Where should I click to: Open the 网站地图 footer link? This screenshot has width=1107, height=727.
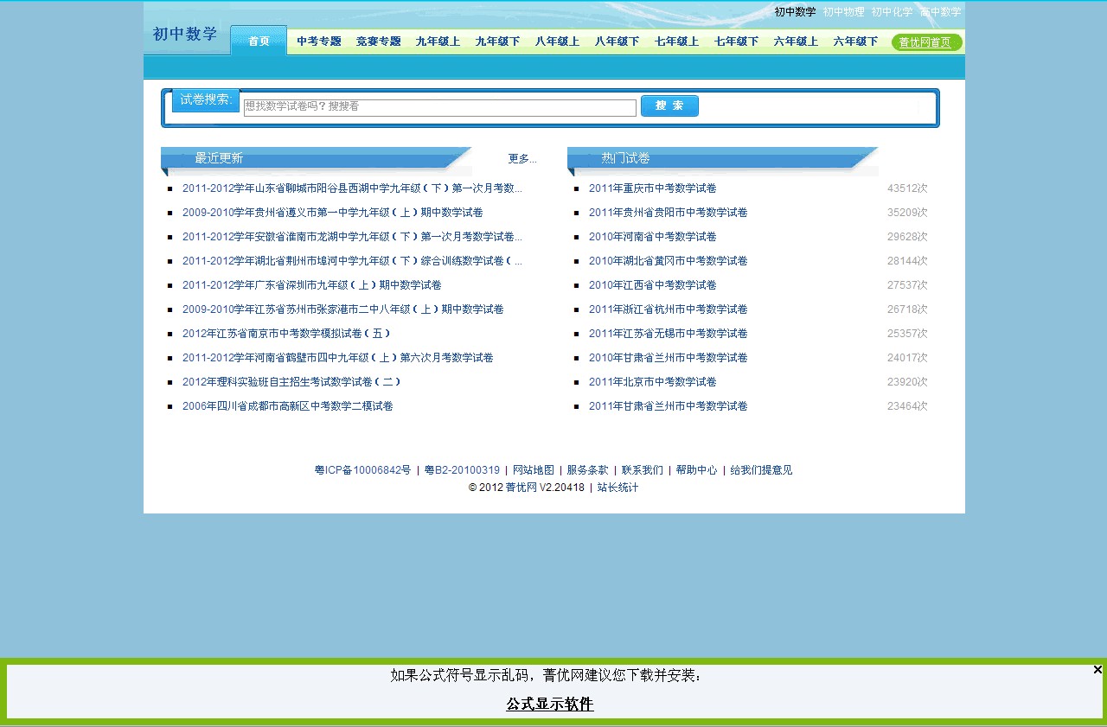tap(533, 470)
